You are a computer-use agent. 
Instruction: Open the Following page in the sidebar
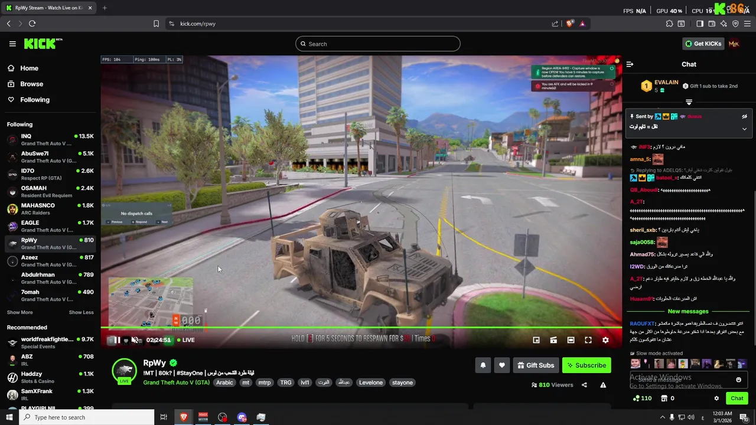click(35, 100)
